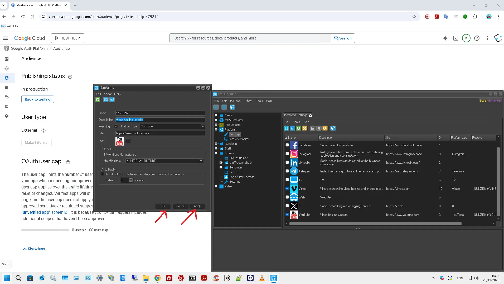Click the context help cursor icon in Etere Nunzio toolbar

232,107
